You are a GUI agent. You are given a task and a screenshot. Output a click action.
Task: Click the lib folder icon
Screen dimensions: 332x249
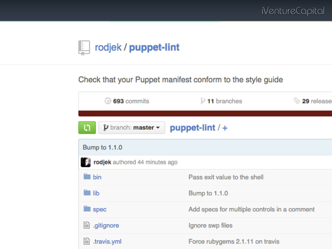(x=87, y=193)
